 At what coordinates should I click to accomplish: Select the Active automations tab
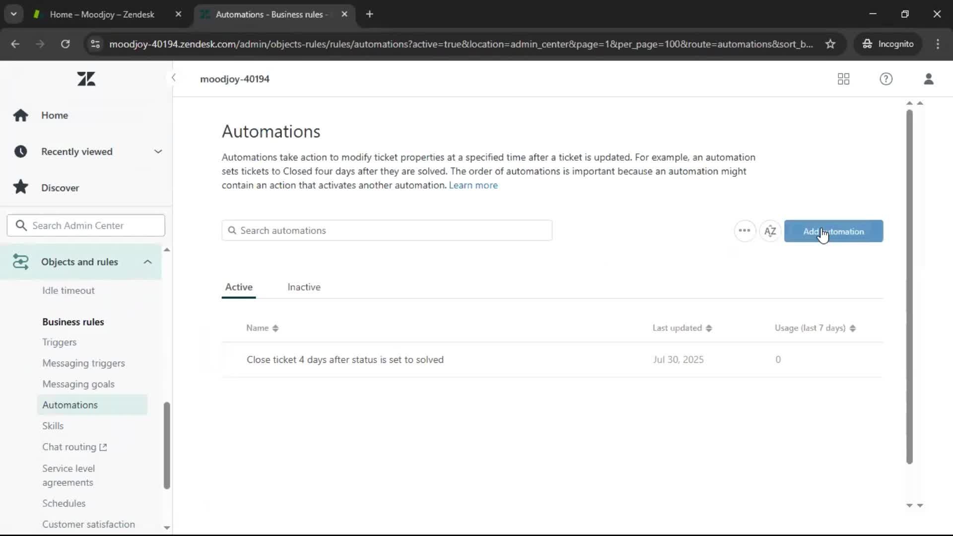tap(239, 287)
